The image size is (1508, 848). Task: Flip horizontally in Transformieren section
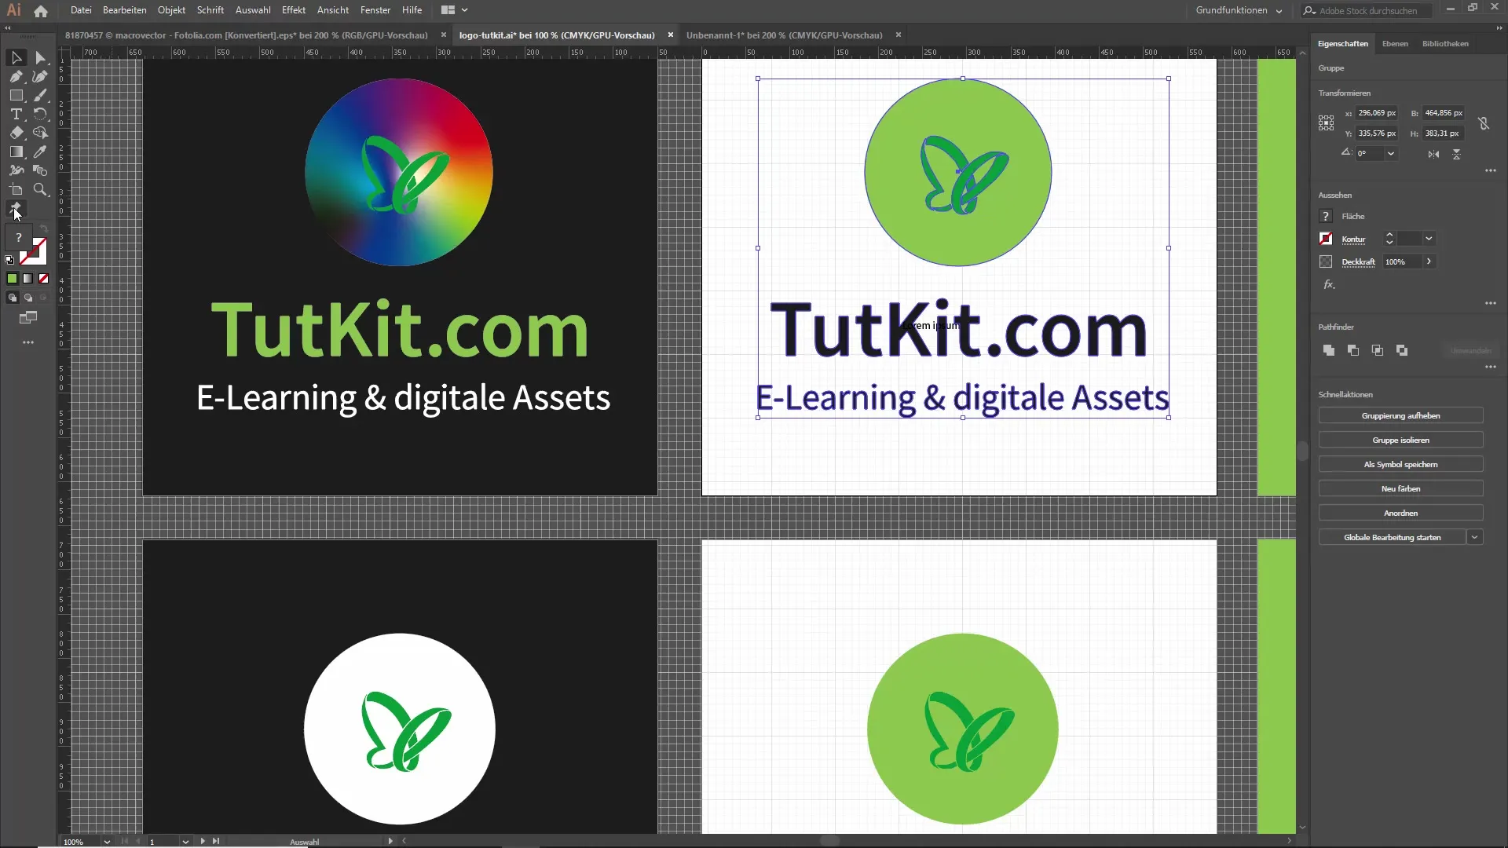pos(1433,154)
